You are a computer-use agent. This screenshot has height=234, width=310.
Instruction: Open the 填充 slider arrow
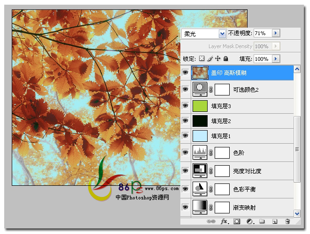(x=276, y=58)
